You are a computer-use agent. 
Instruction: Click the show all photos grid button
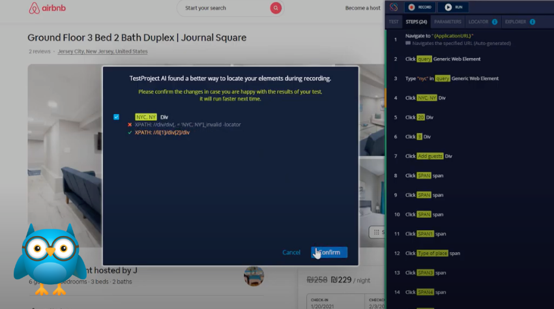pos(377,232)
